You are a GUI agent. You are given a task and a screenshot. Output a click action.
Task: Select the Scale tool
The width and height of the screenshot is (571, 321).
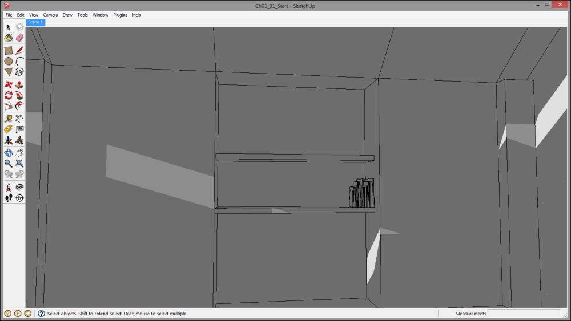(x=9, y=106)
